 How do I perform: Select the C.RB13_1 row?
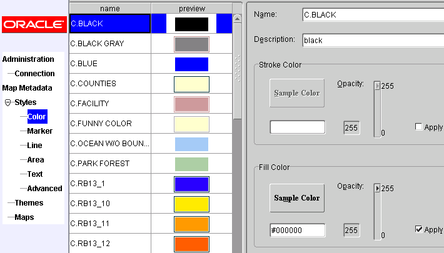tap(151, 184)
